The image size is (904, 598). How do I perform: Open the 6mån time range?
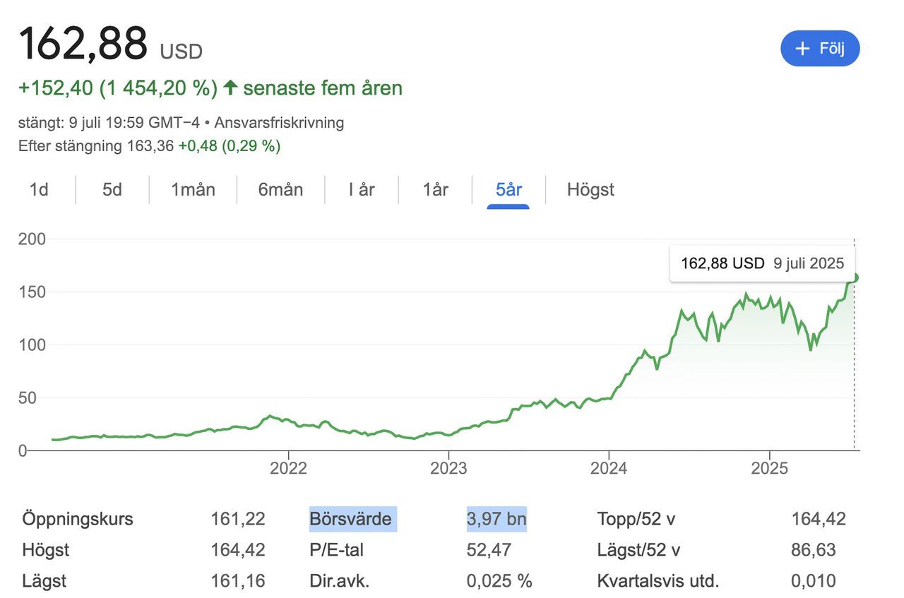pyautogui.click(x=280, y=189)
